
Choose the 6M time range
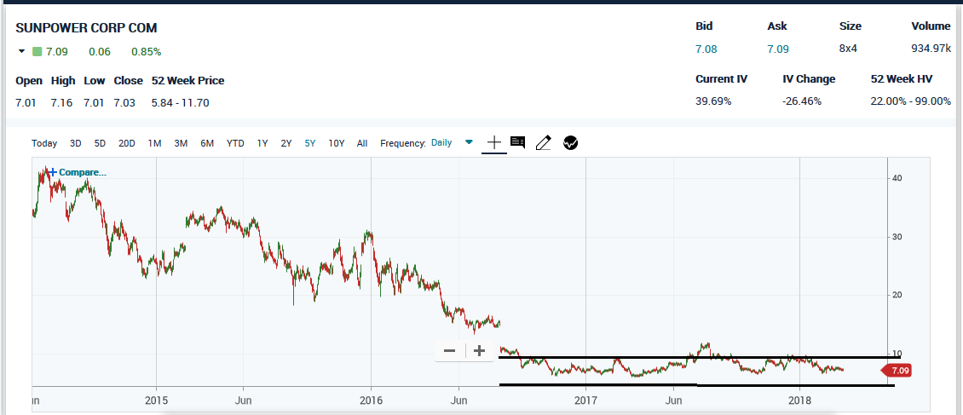pyautogui.click(x=207, y=143)
